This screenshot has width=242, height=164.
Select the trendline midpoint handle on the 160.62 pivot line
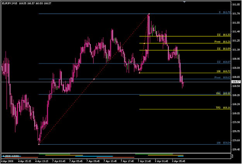94,79
